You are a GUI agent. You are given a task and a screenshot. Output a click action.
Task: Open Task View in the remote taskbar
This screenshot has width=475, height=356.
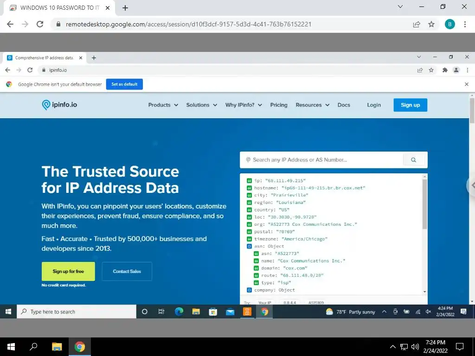(161, 311)
